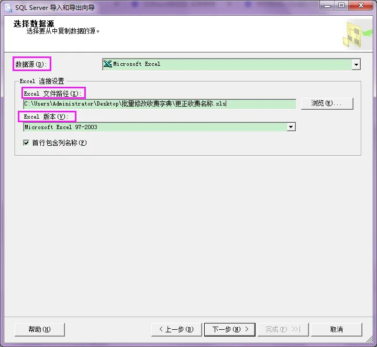The height and width of the screenshot is (347, 377).
Task: Click the Excel 版本(V) label
Action: coord(46,117)
